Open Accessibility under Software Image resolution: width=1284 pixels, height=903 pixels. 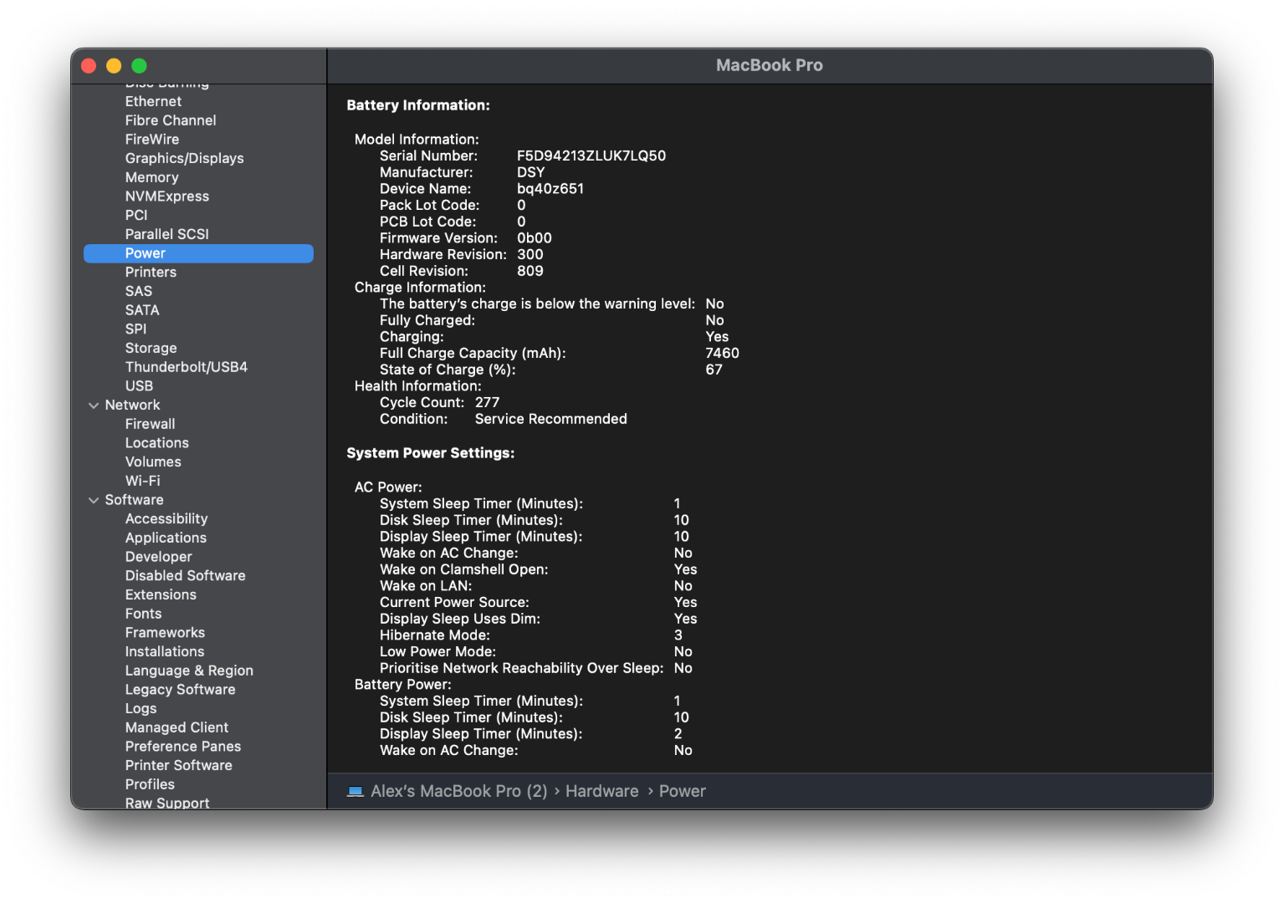click(166, 518)
